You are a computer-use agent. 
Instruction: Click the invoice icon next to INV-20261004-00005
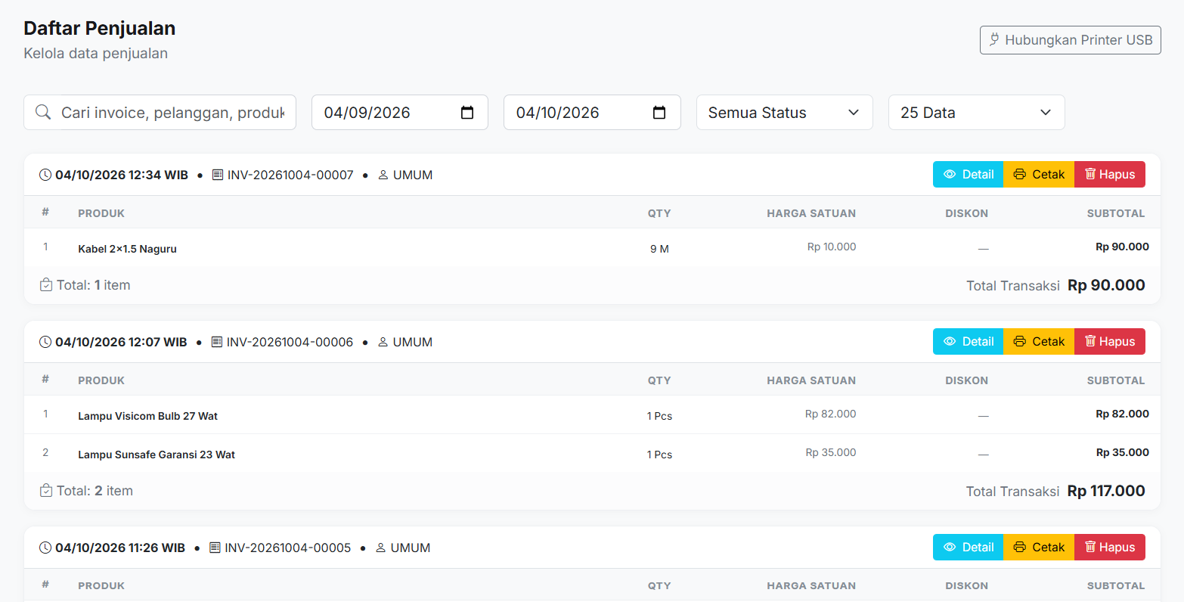(x=215, y=548)
